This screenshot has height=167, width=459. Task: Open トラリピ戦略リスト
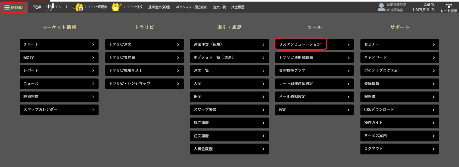coord(144,70)
